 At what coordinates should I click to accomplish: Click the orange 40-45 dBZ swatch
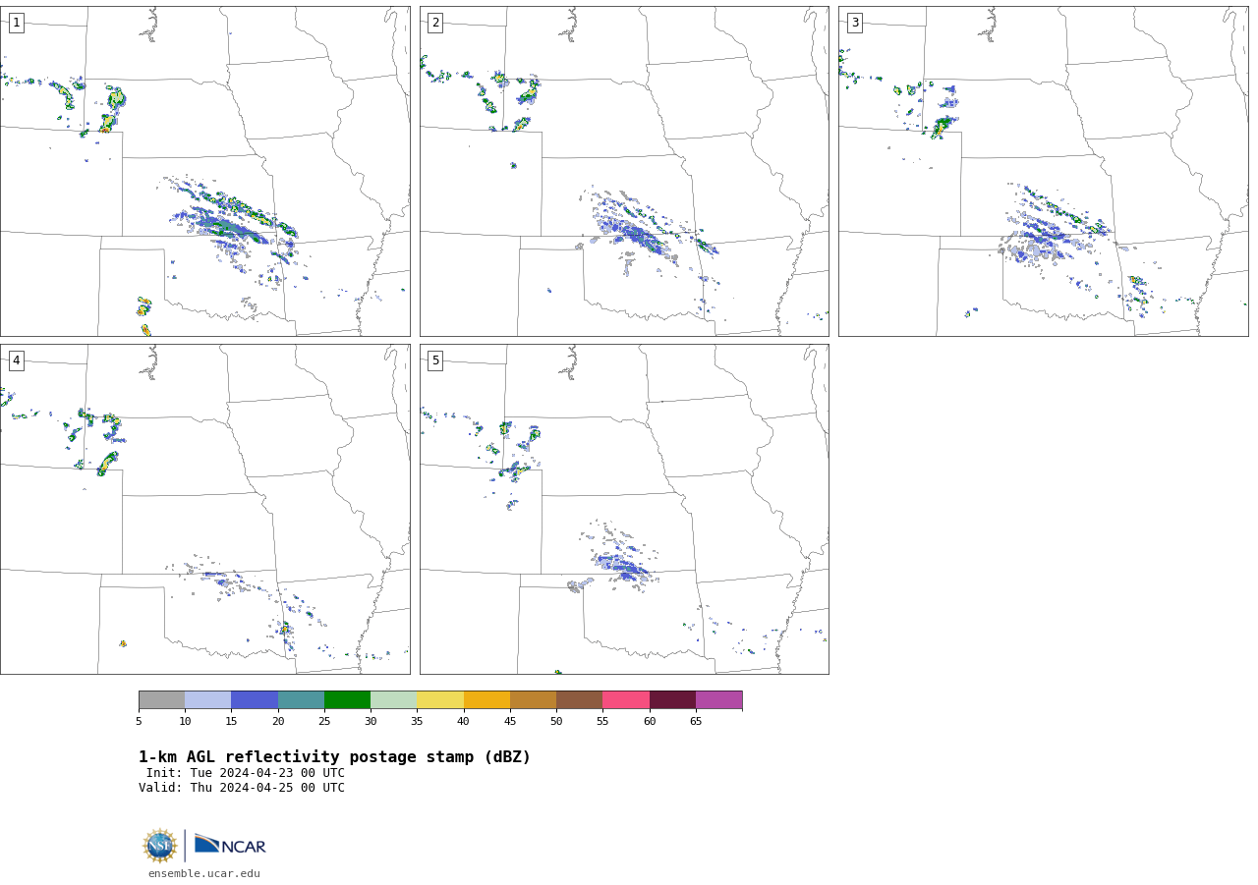486,700
